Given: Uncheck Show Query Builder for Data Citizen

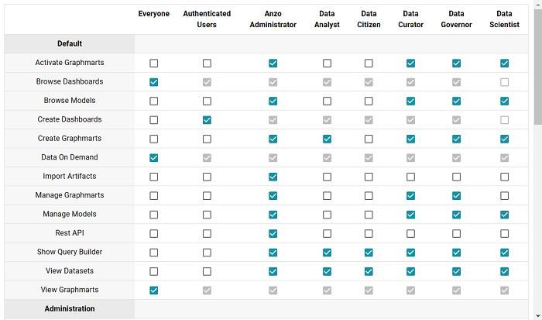Looking at the screenshot, I should (369, 252).
